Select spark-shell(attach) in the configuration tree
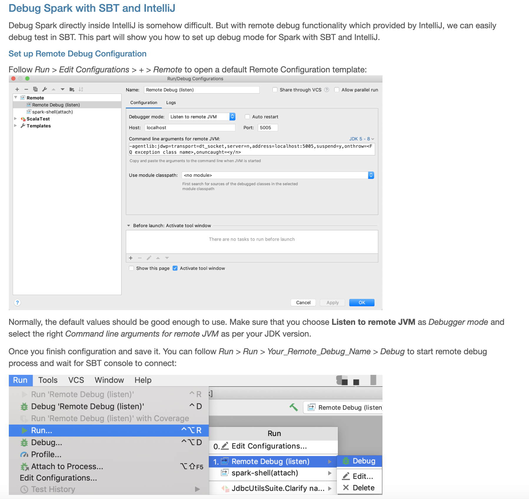Viewport: 529px width, 499px height. (67, 112)
